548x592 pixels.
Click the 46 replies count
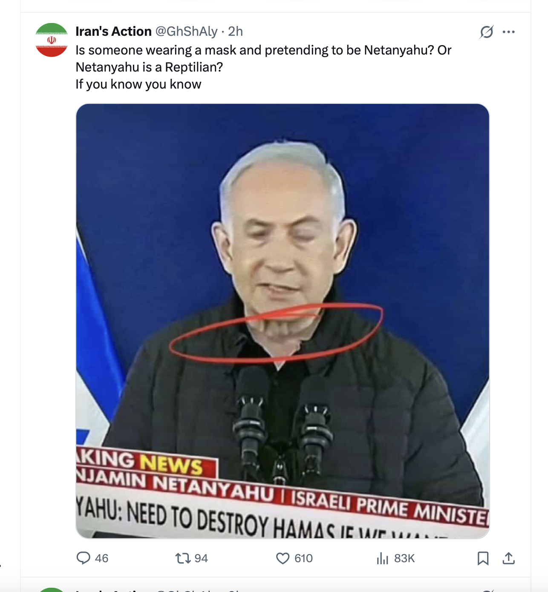[101, 558]
